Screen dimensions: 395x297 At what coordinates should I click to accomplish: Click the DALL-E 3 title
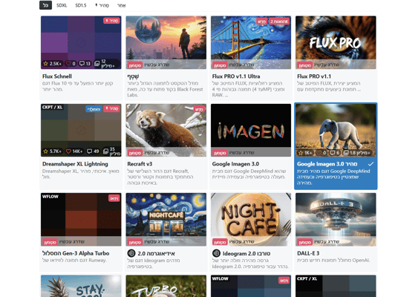pos(309,253)
